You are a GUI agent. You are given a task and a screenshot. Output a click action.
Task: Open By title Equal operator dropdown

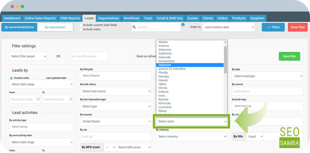255,137
